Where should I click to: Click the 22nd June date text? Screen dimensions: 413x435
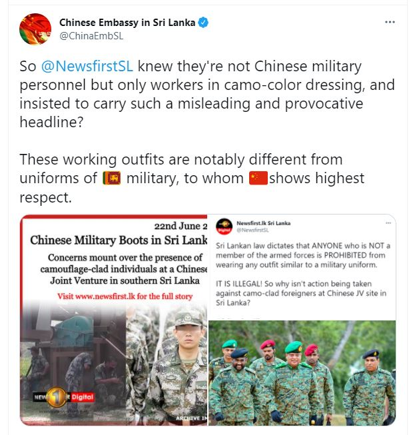181,226
